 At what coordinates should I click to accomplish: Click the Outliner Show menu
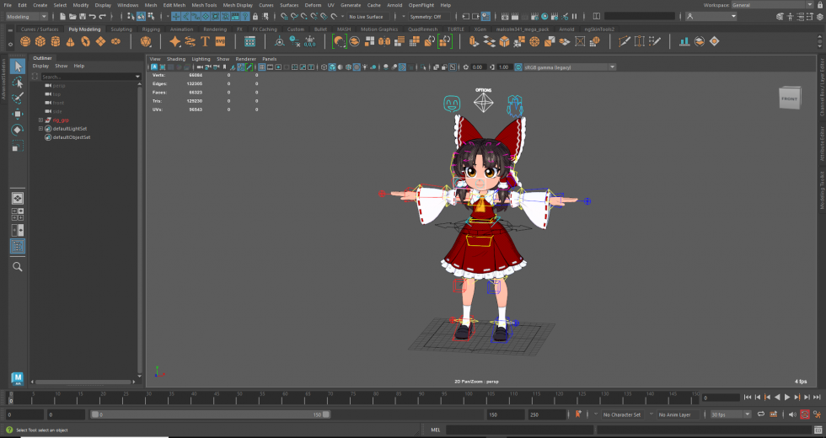pyautogui.click(x=61, y=66)
